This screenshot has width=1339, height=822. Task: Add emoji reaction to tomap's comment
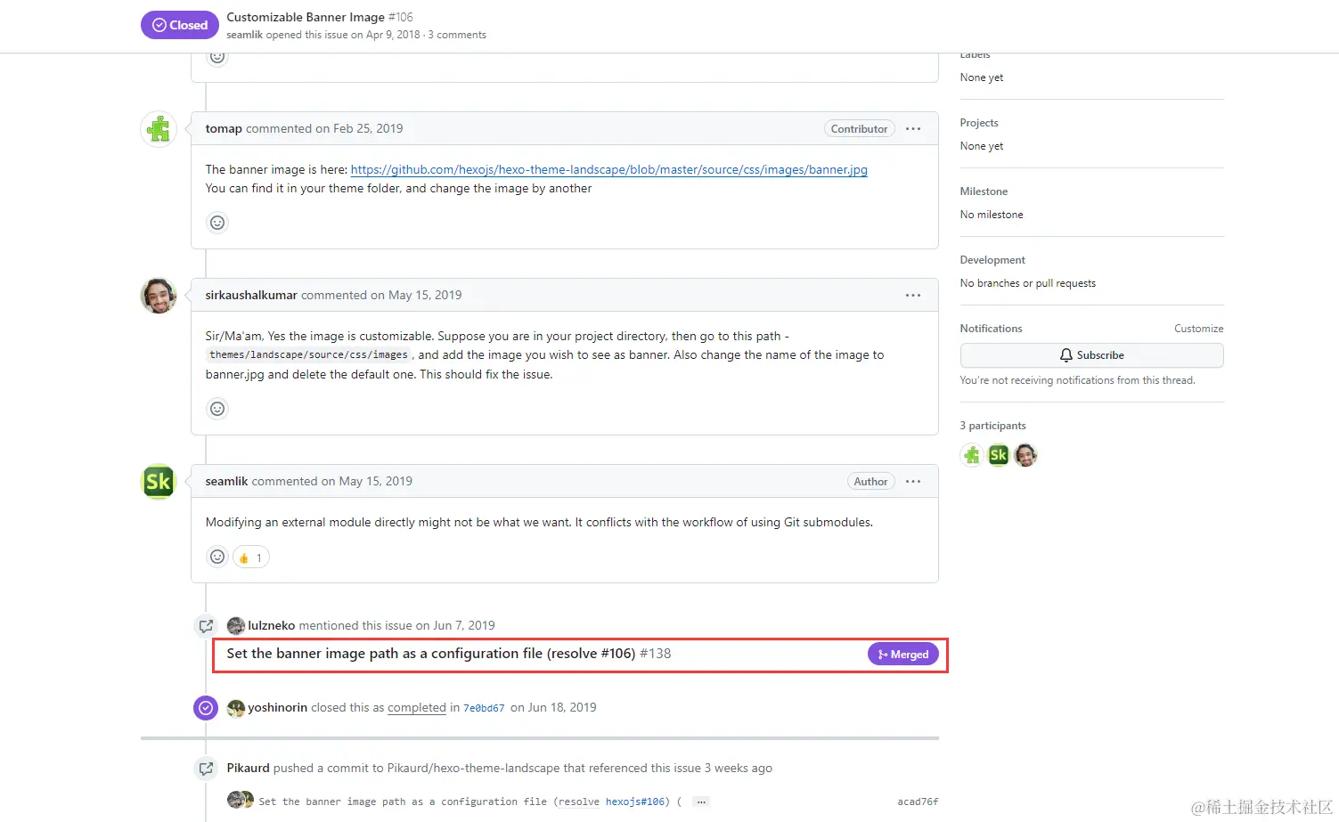tap(217, 223)
